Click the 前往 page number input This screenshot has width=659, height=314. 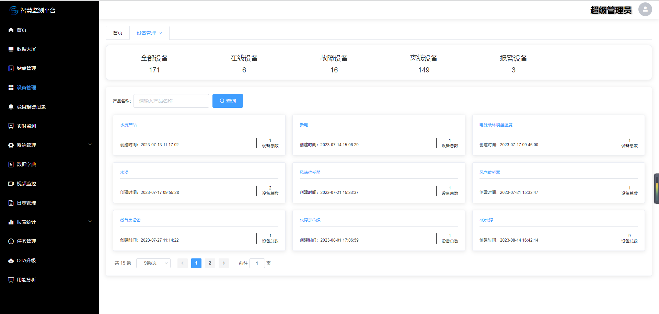click(257, 263)
